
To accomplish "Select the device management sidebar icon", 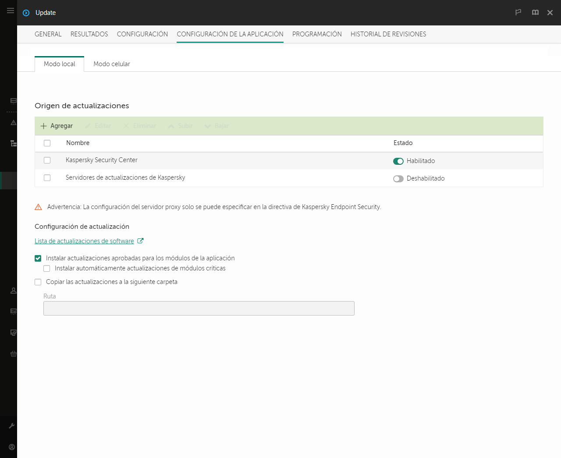I will (x=13, y=333).
